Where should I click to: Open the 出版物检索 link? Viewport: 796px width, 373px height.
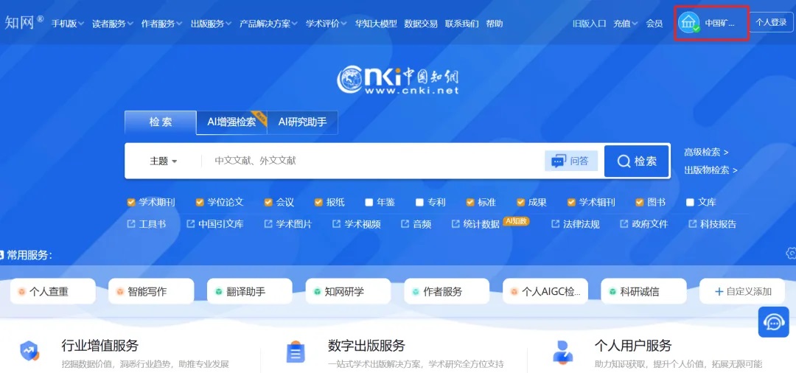[x=711, y=170]
